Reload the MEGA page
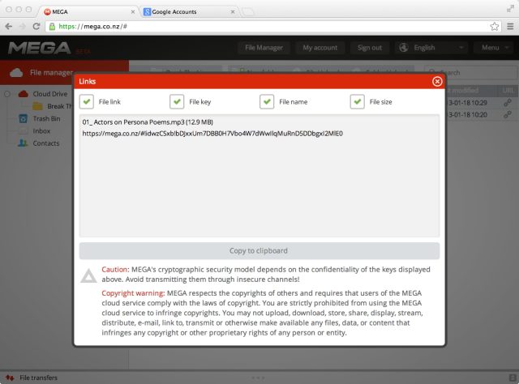519x384 pixels. click(36, 27)
